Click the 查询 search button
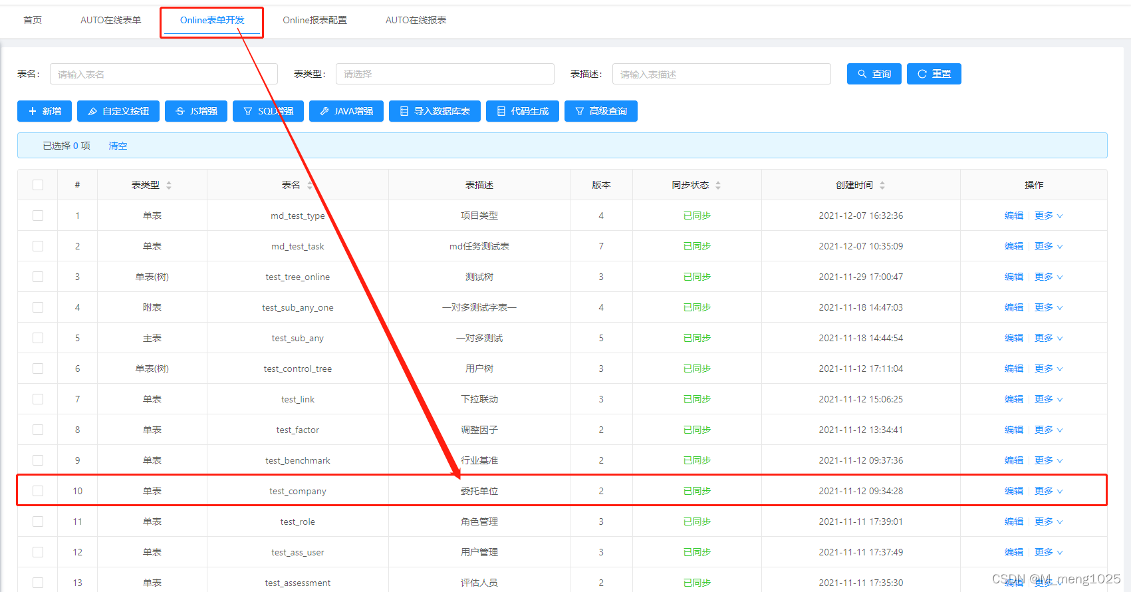The height and width of the screenshot is (592, 1131). point(874,74)
